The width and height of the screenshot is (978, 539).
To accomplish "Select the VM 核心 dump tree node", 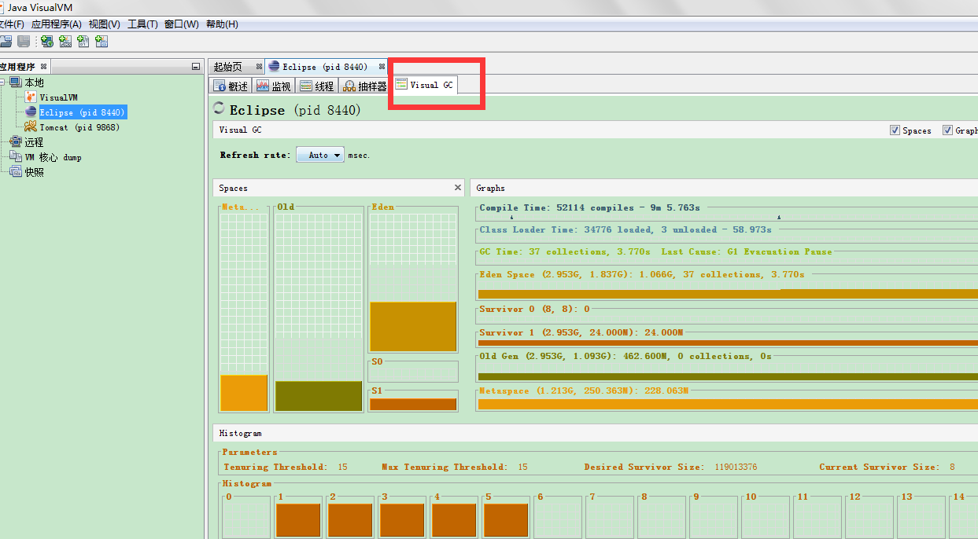I will [x=53, y=157].
